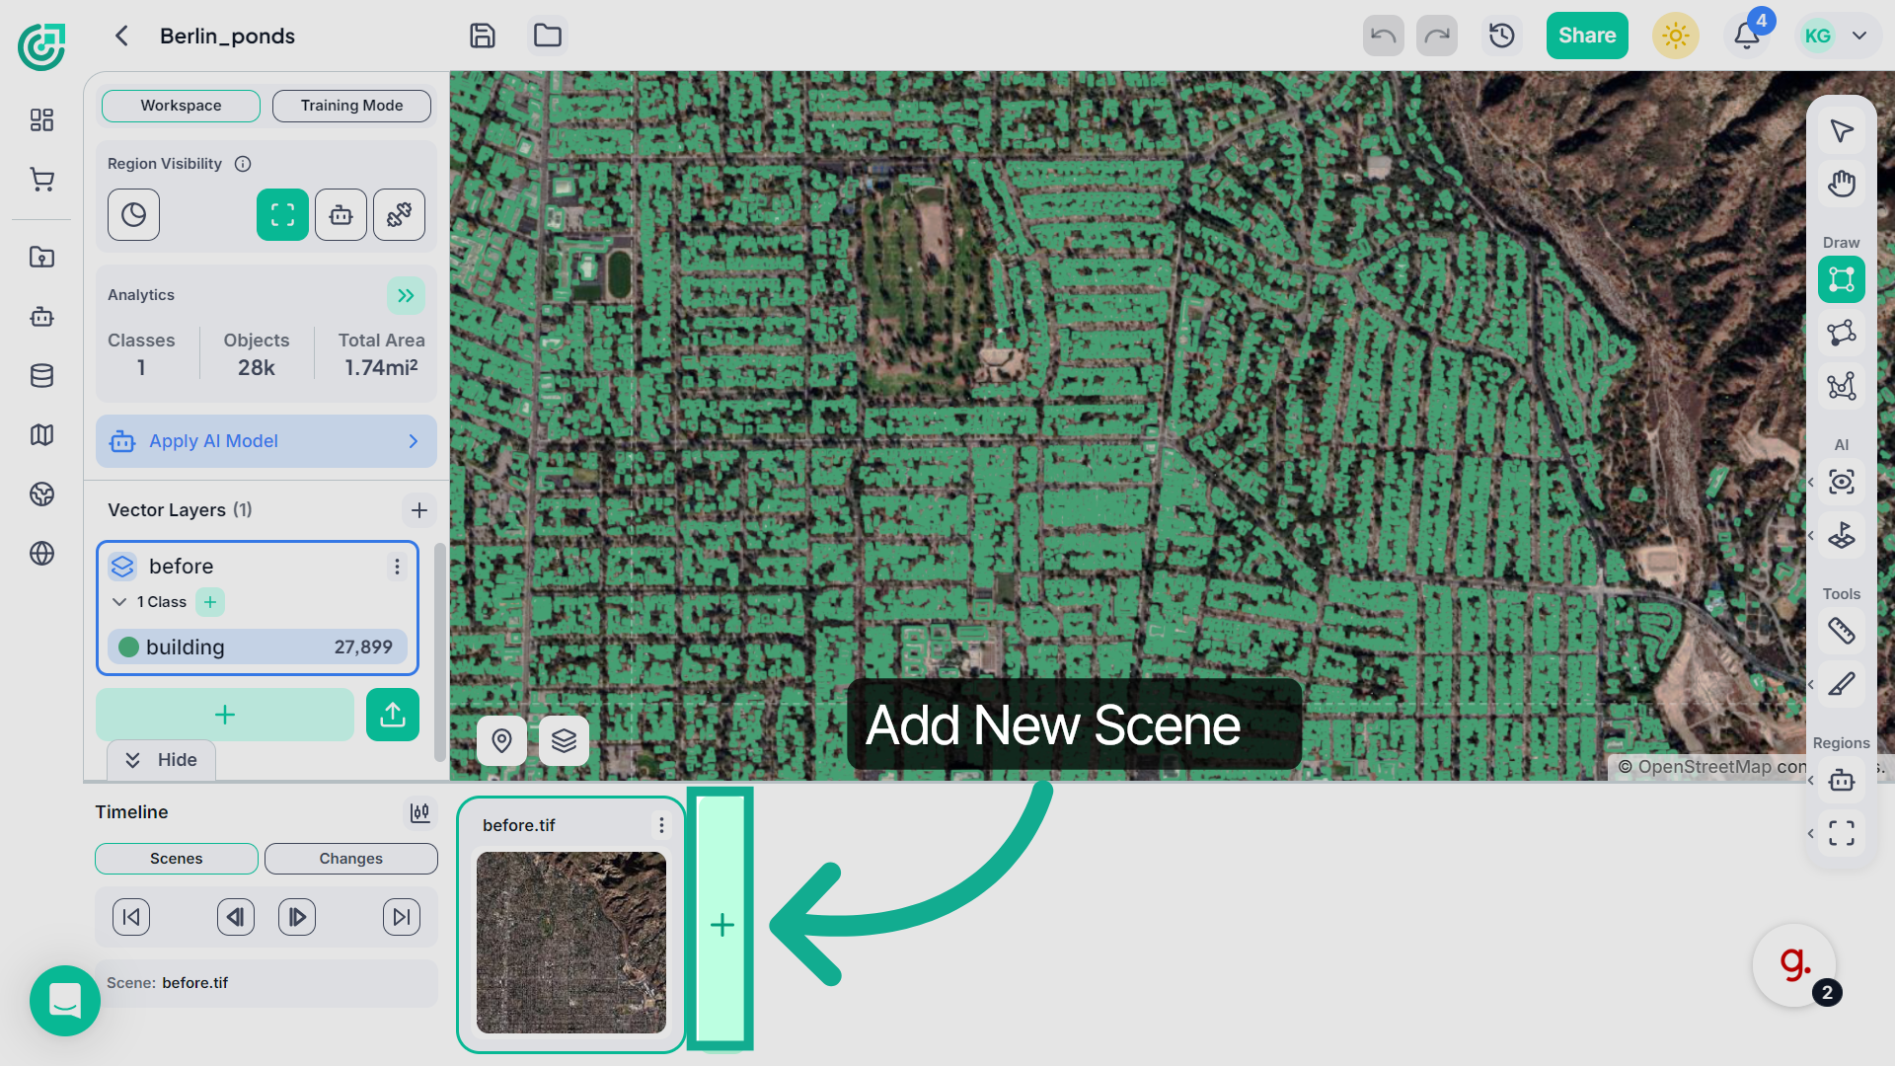Screen dimensions: 1895x1066
Task: Switch to the Workspace tab
Action: pyautogui.click(x=181, y=106)
